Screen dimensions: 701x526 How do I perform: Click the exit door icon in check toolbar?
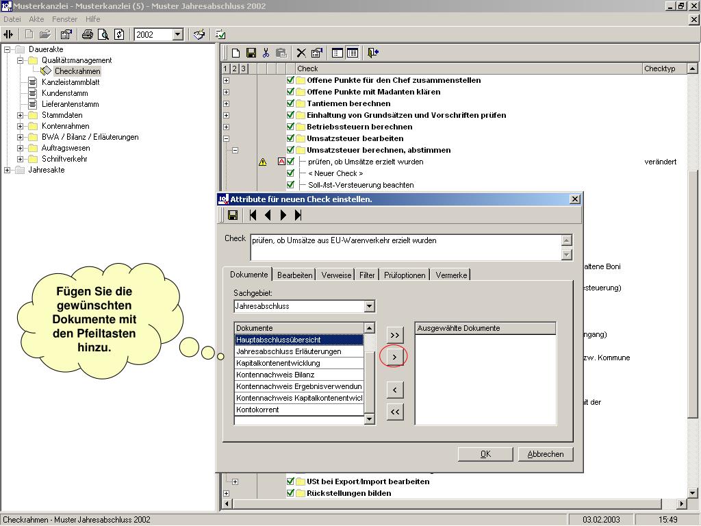pos(373,53)
